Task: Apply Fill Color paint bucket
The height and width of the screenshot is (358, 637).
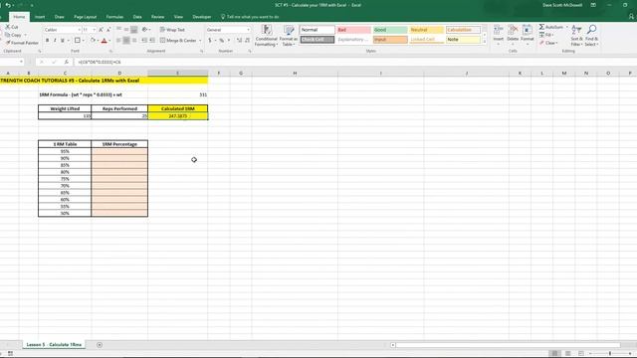Action: click(93, 41)
